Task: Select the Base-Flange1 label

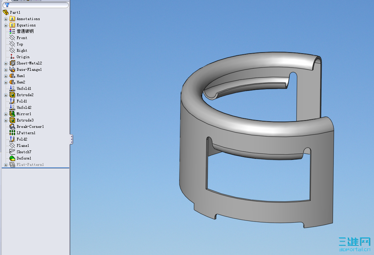Action: click(29, 69)
